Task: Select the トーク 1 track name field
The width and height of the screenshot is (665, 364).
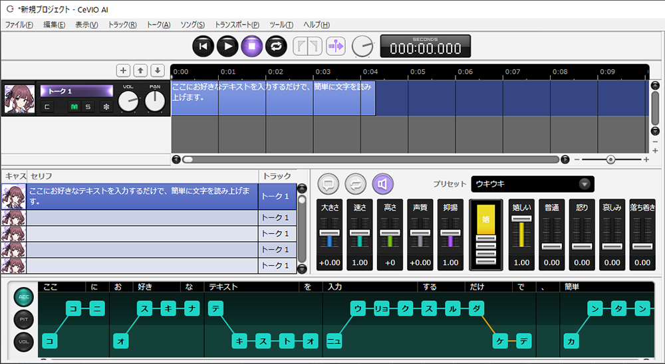Action: tap(76, 91)
